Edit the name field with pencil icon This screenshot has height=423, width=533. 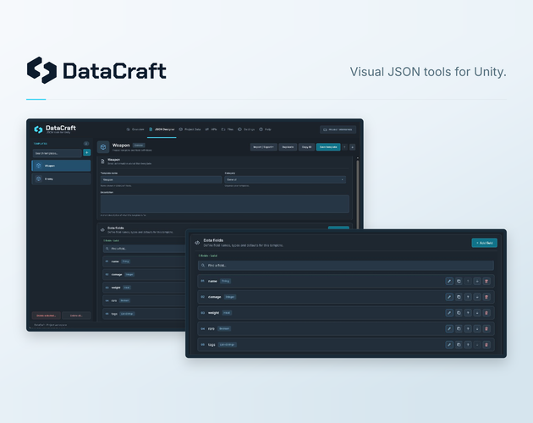pyautogui.click(x=449, y=281)
